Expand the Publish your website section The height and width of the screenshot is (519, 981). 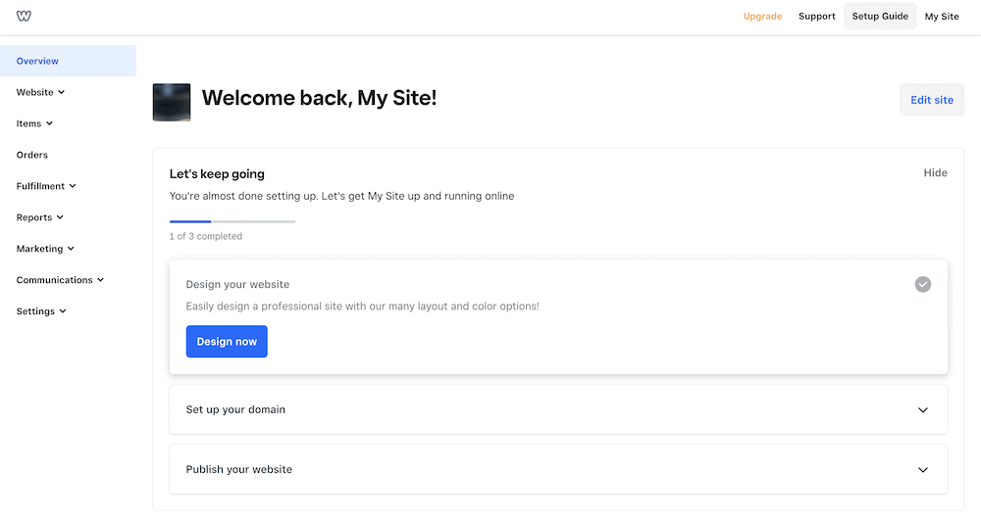pyautogui.click(x=558, y=470)
